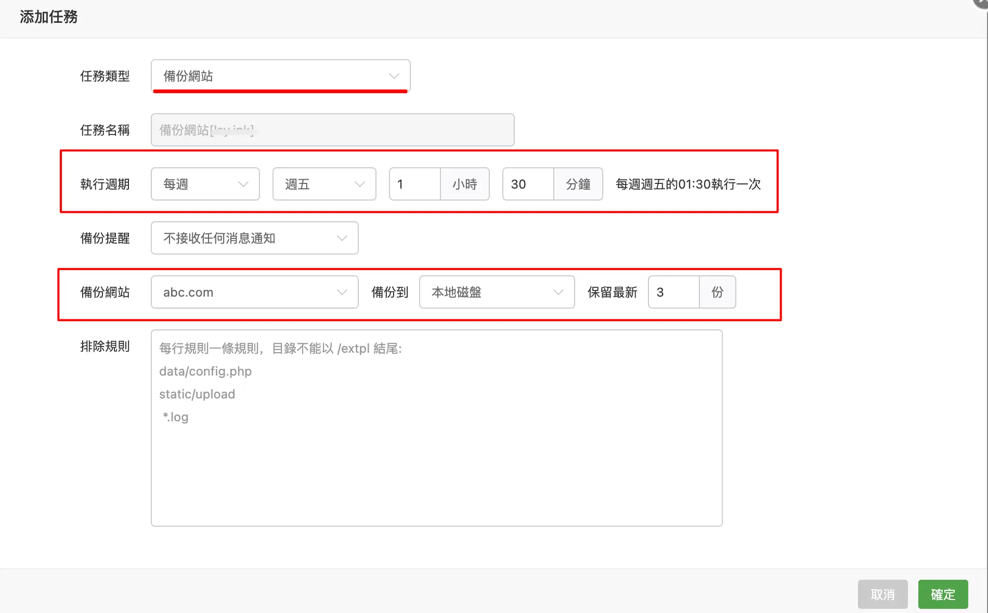Viewport: 988px width, 613px height.
Task: Click the 小時 unit label
Action: 465,184
